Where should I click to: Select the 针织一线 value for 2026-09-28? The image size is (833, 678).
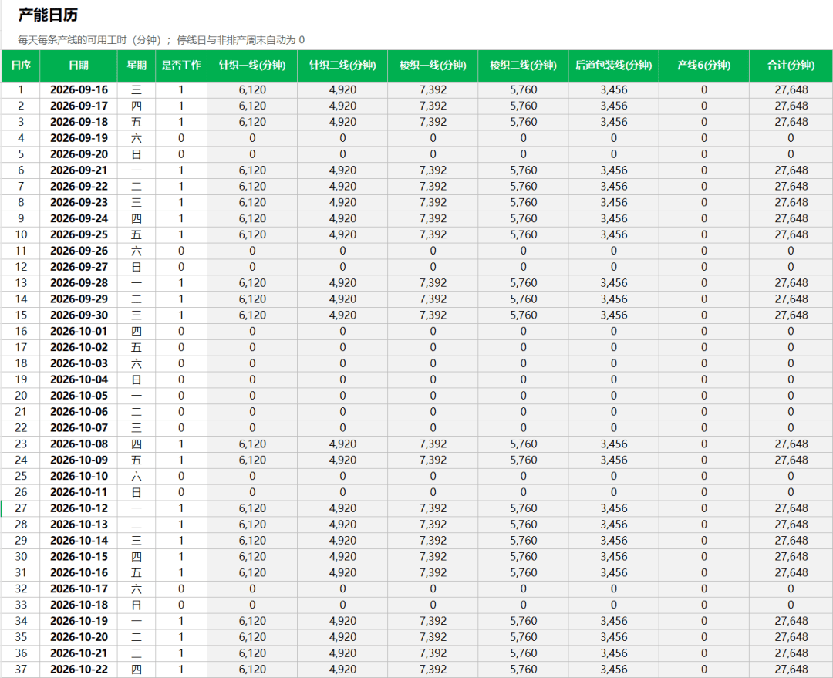[x=252, y=282]
